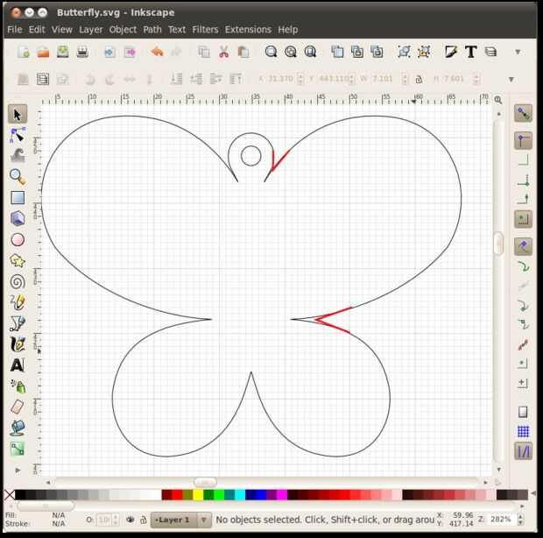Viewport: 543px width, 538px height.
Task: Click the Open file icon
Action: (43, 52)
